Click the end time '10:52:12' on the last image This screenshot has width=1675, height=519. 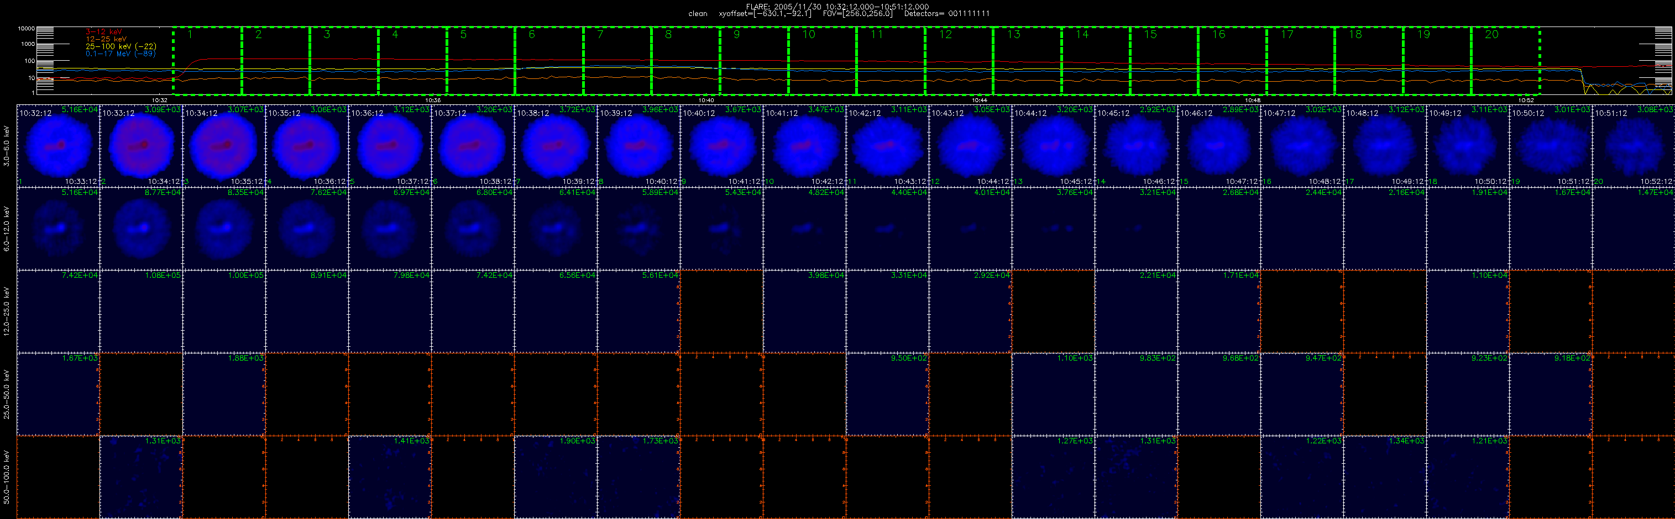point(1657,181)
